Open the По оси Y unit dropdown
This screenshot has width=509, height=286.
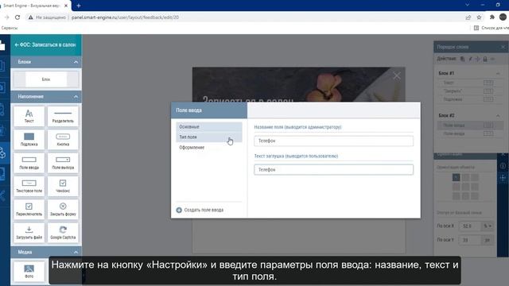coord(488,240)
